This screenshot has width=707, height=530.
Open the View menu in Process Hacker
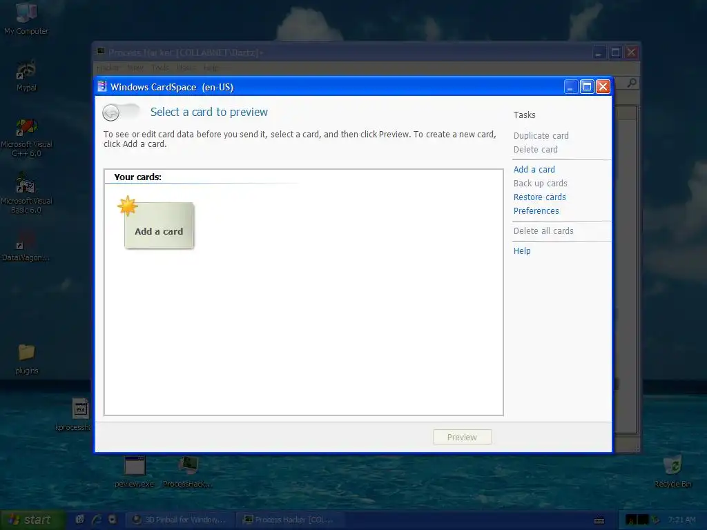(135, 68)
